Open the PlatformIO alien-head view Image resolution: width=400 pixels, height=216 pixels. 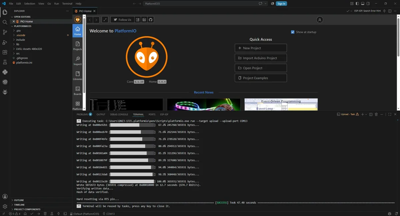point(5,92)
